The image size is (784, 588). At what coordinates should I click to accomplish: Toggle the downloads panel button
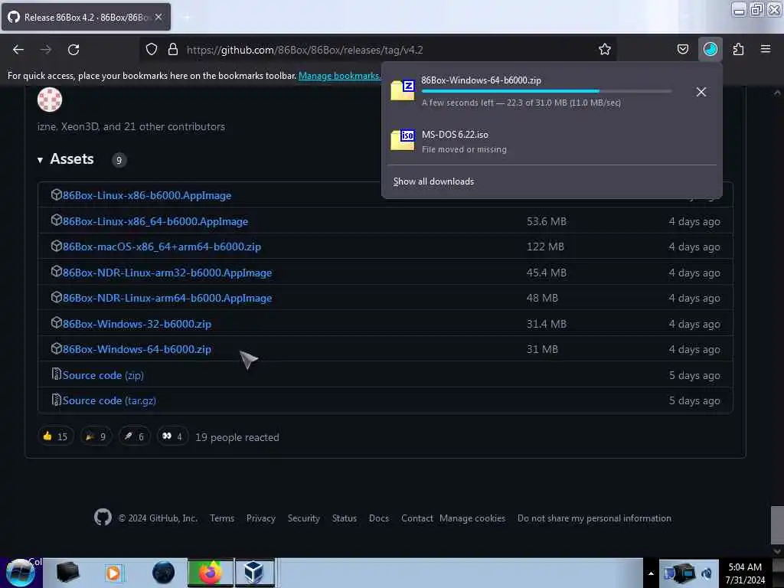pyautogui.click(x=710, y=50)
